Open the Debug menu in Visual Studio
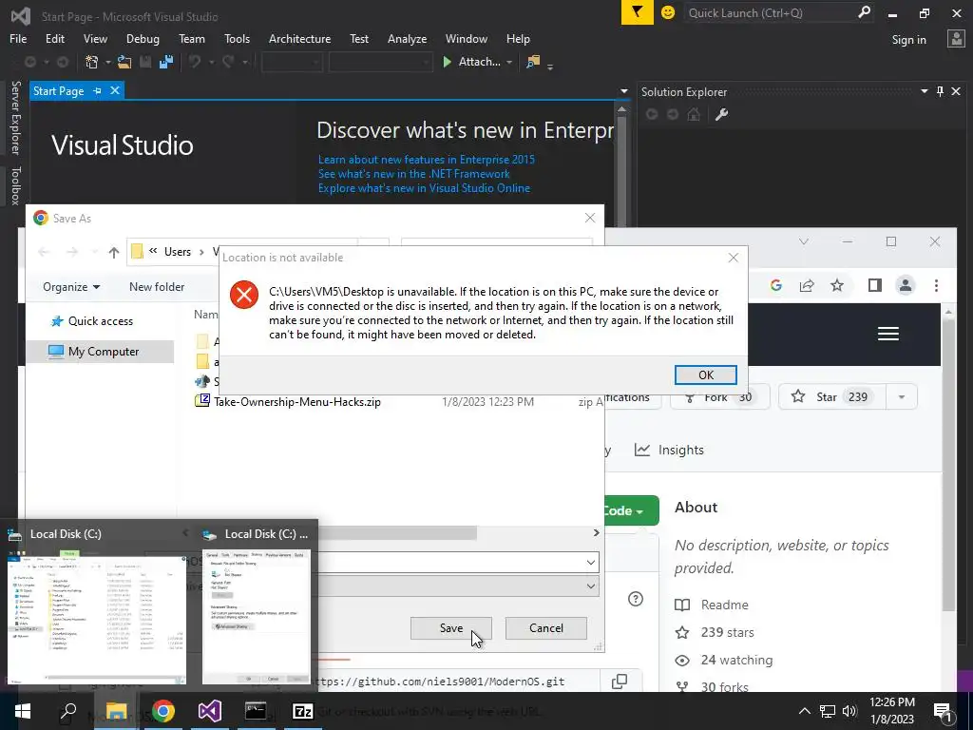Viewport: 973px width, 730px height. (143, 38)
